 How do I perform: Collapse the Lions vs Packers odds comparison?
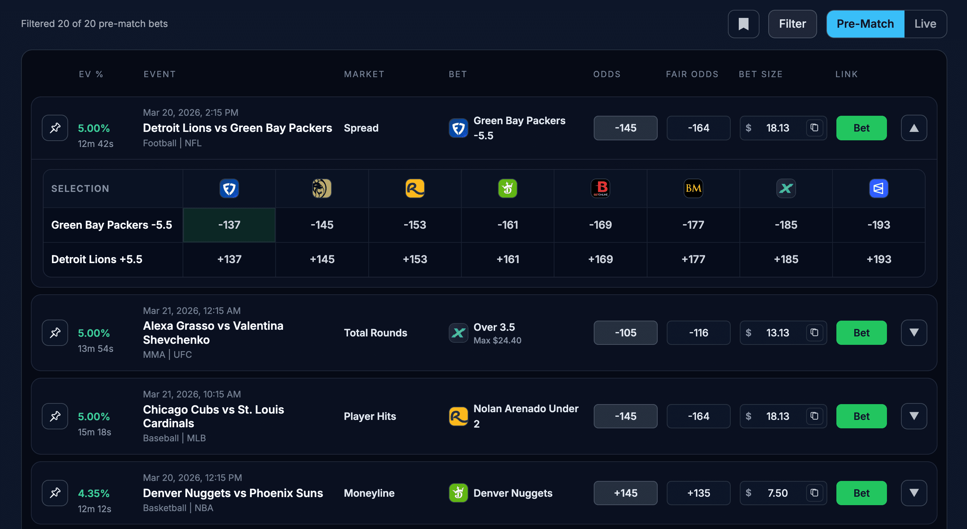[914, 128]
